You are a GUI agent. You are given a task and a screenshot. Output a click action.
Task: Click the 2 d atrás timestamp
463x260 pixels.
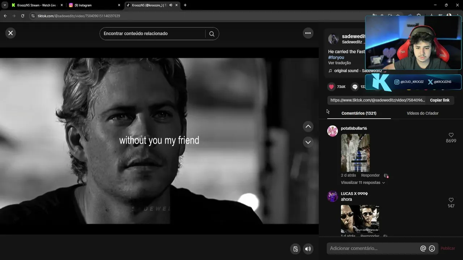[x=348, y=175]
